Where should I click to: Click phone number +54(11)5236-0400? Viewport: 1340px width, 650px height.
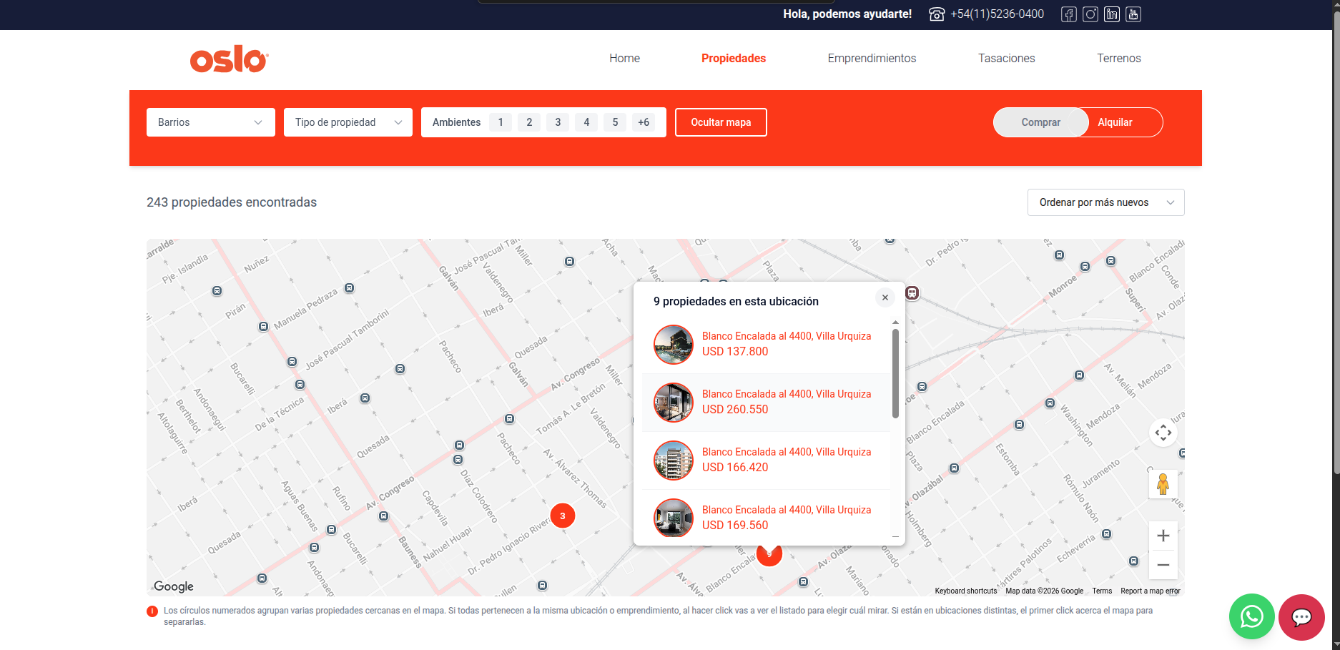[997, 14]
